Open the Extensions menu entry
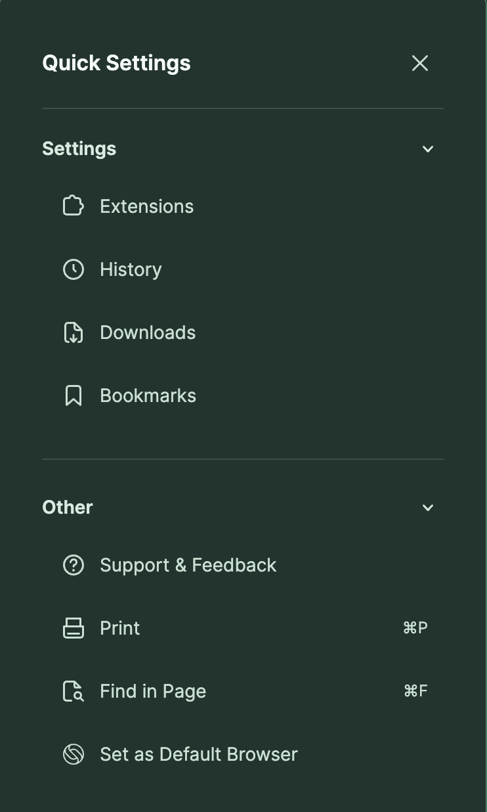The width and height of the screenshot is (487, 812). tap(147, 206)
